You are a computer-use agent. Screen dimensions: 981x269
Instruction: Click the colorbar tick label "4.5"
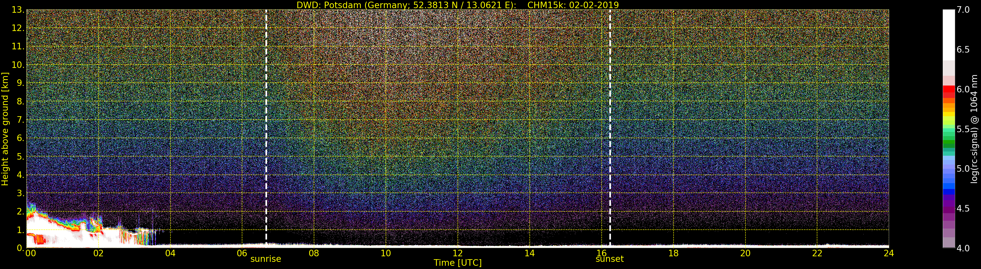(963, 208)
